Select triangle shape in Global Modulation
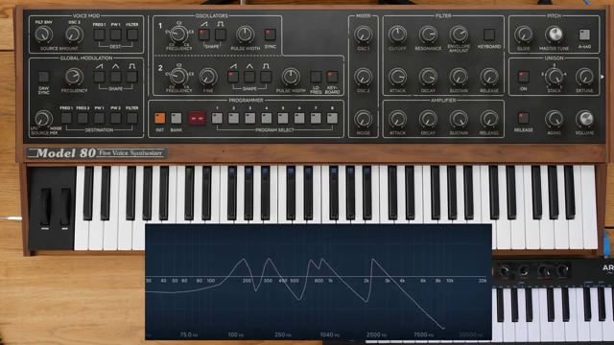Screen dimensions: 614x345 tap(115, 77)
